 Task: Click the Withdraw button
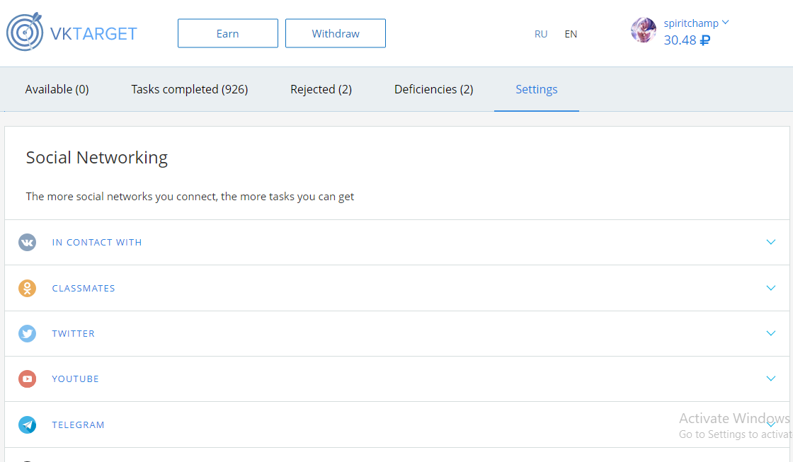click(x=336, y=33)
